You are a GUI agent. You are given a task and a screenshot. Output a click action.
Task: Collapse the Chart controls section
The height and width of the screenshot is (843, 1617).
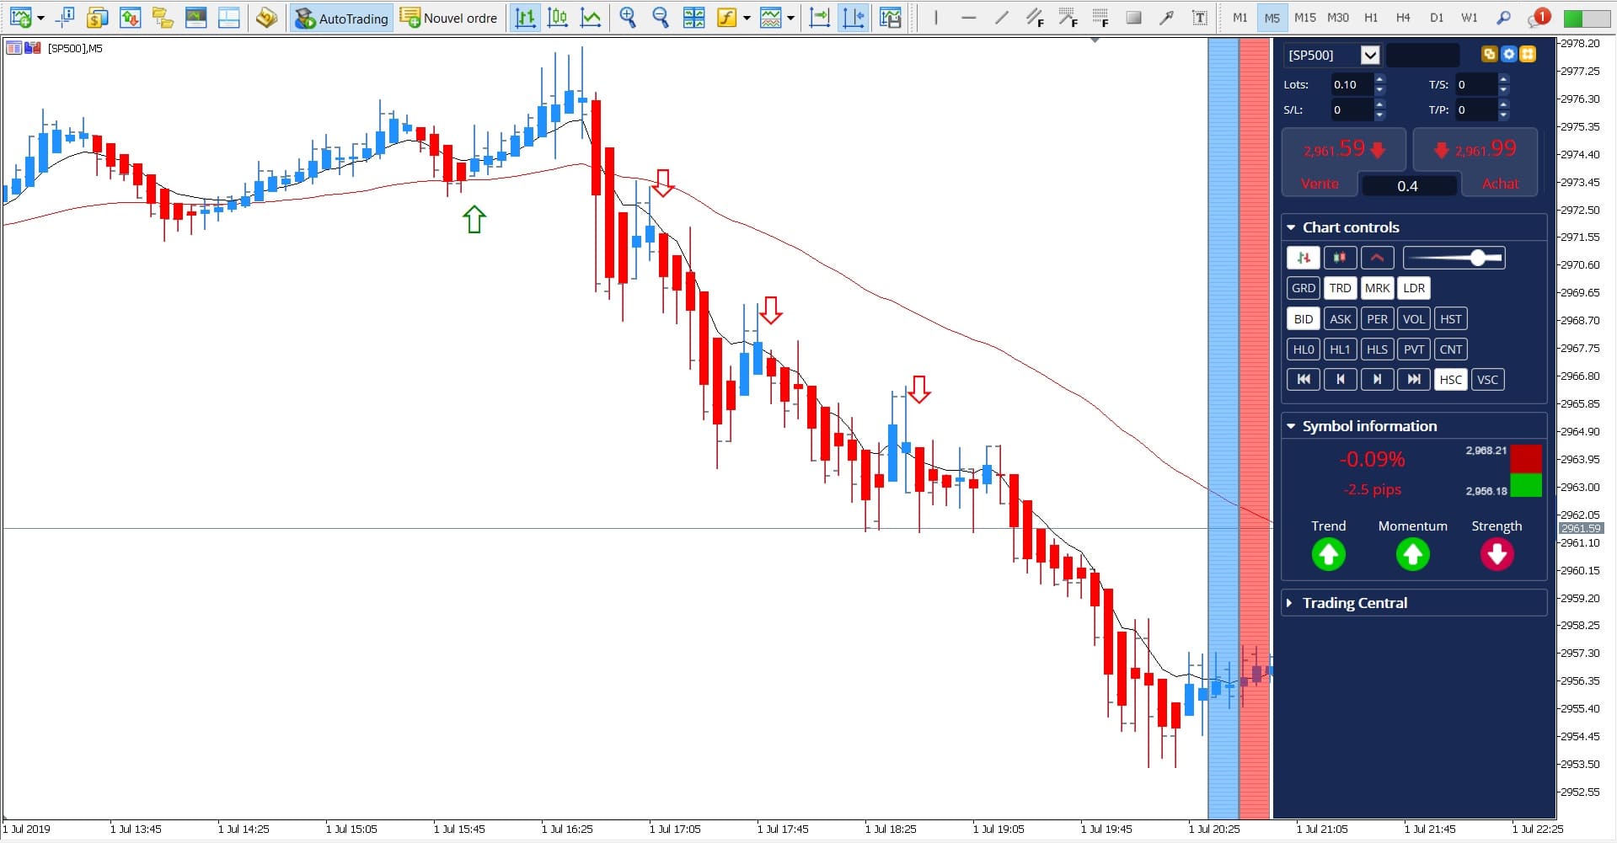coord(1292,227)
